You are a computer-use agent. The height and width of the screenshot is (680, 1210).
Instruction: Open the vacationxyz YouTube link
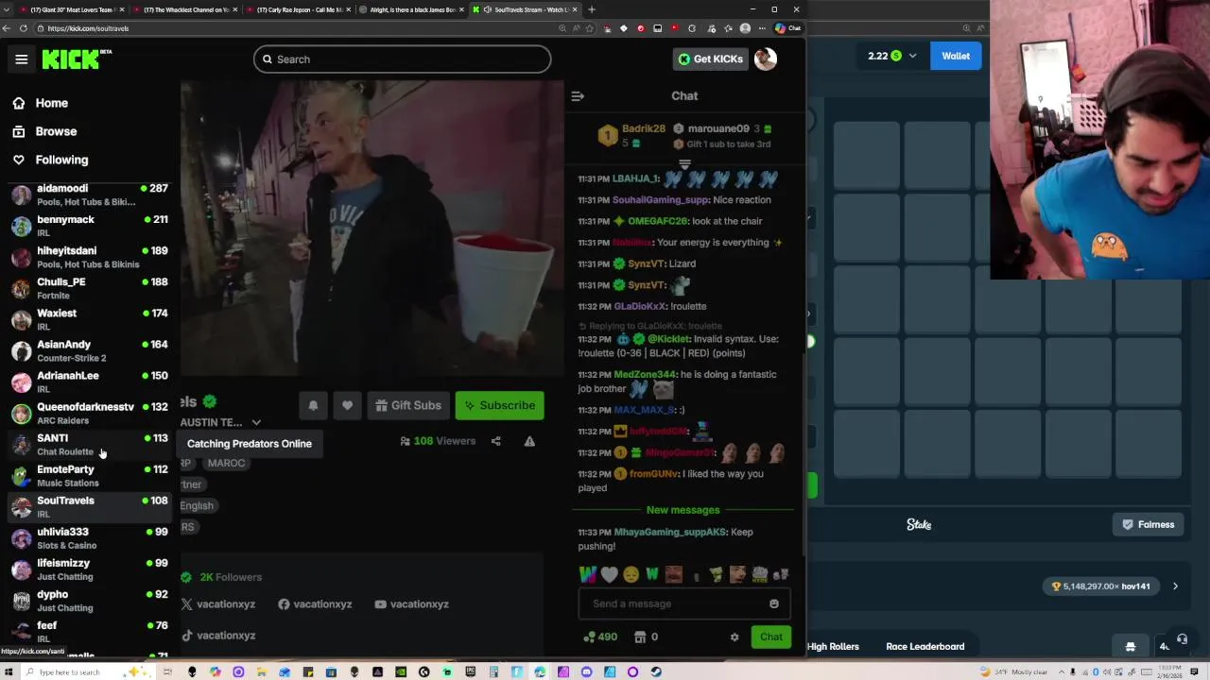coord(411,604)
